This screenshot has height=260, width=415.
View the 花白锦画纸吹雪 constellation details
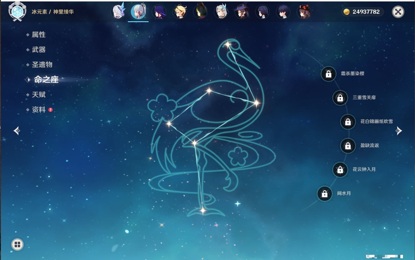(x=376, y=122)
